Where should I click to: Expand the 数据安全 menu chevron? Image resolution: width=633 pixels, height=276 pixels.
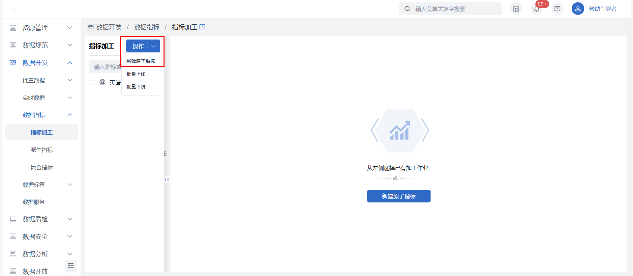coord(70,236)
